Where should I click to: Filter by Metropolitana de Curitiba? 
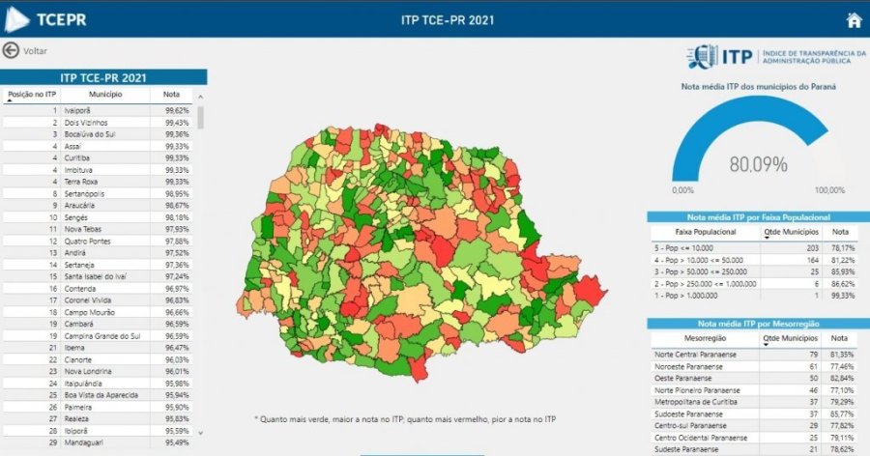click(x=755, y=402)
